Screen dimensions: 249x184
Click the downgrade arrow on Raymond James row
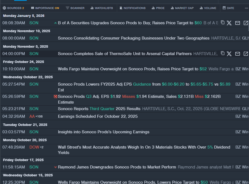click(55, 167)
